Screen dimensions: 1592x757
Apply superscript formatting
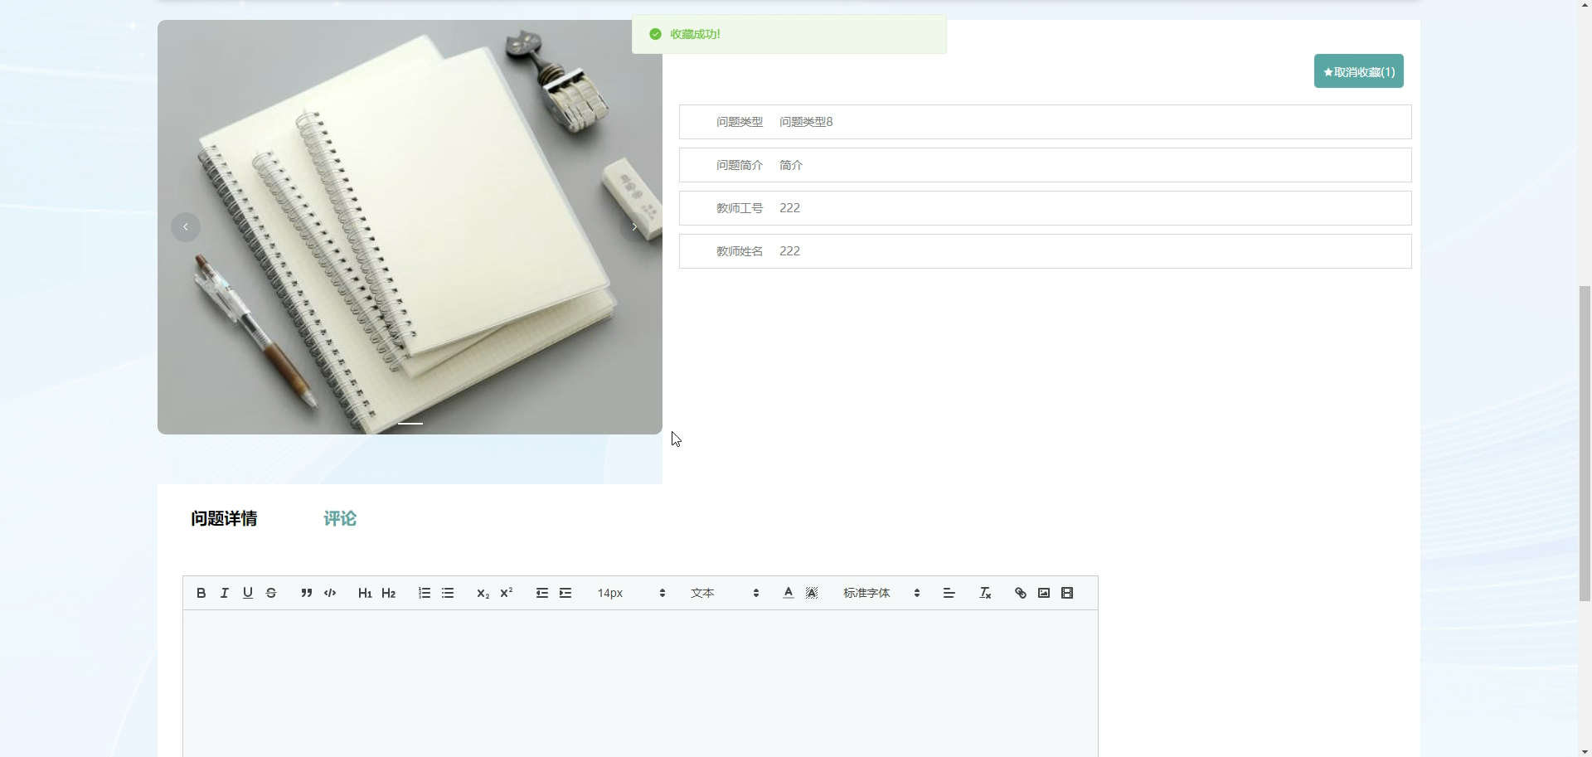tap(507, 593)
